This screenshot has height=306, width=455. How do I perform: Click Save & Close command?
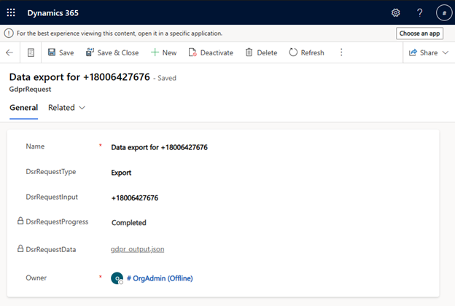point(112,52)
